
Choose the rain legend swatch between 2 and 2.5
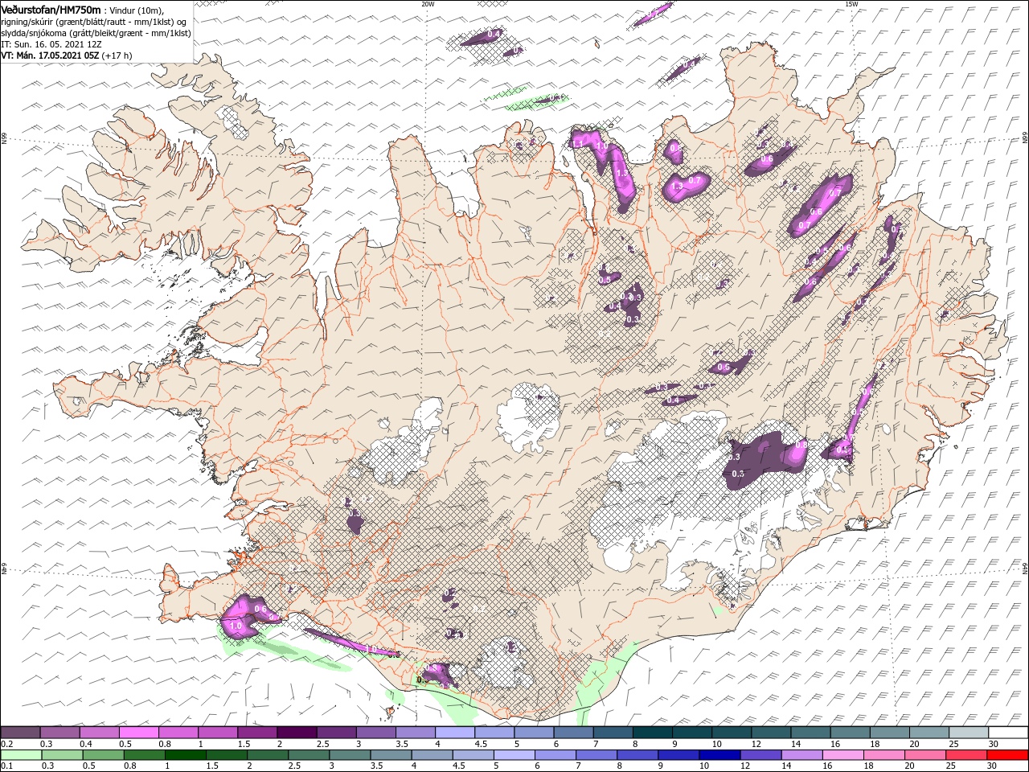coord(268,755)
